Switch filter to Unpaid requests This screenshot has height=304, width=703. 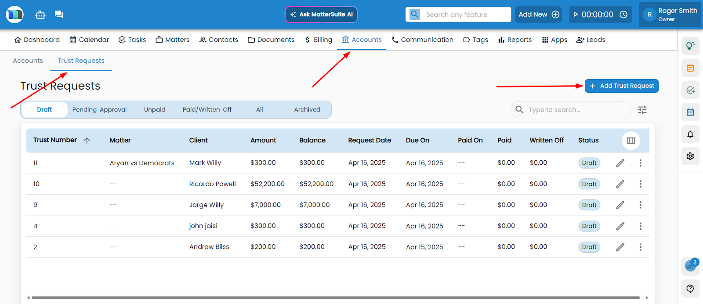coord(155,110)
